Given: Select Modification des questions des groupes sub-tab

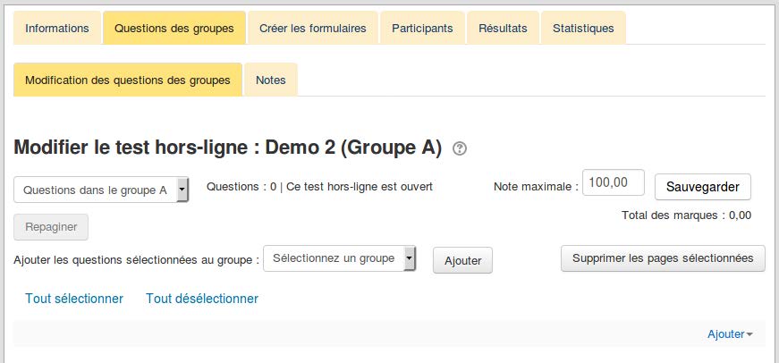Looking at the screenshot, I should pyautogui.click(x=128, y=80).
